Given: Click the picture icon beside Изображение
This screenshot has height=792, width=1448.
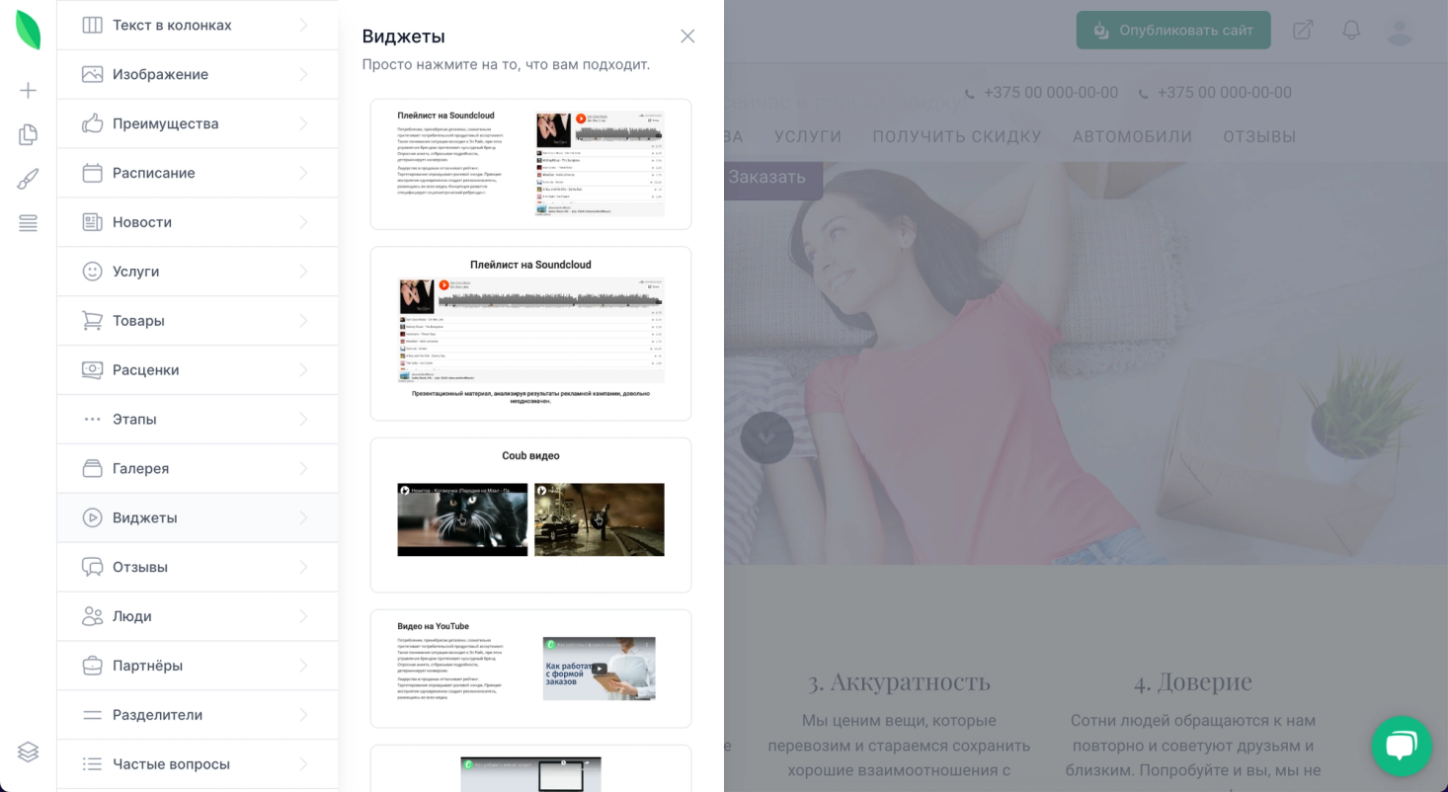Looking at the screenshot, I should point(92,74).
